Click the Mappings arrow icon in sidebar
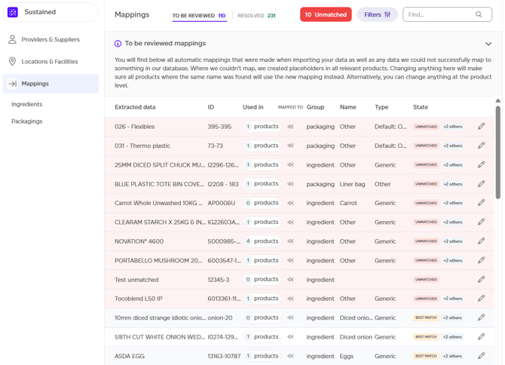The width and height of the screenshot is (505, 365). pos(13,84)
